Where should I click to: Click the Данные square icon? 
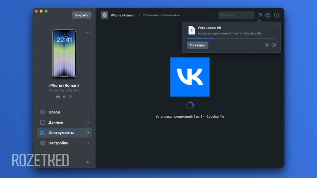coord(42,122)
